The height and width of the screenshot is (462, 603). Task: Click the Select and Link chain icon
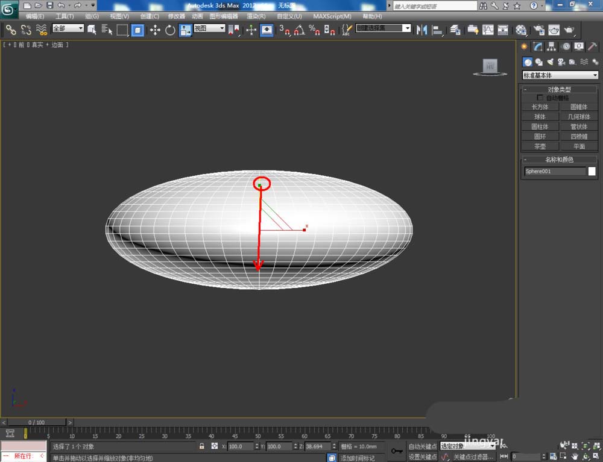click(11, 30)
